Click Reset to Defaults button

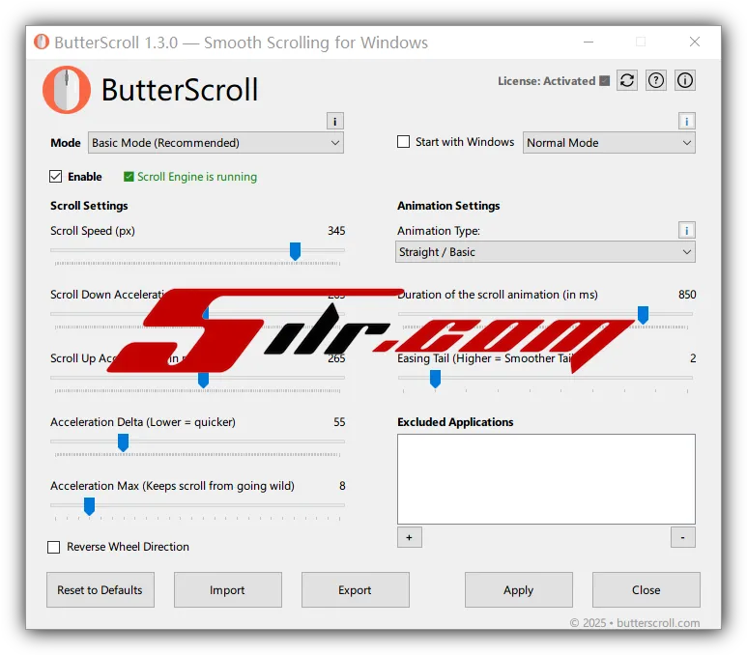click(x=101, y=589)
